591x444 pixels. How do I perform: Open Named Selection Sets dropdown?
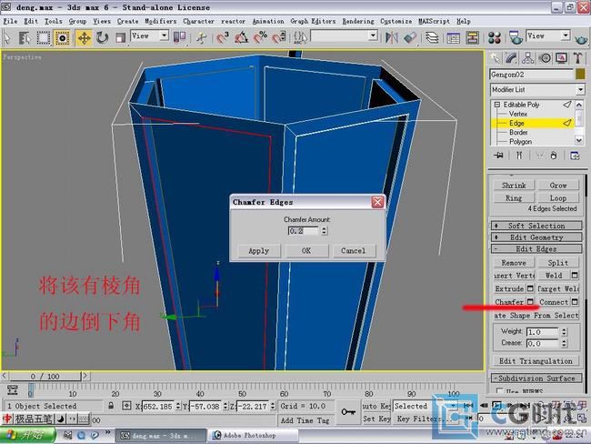point(344,36)
